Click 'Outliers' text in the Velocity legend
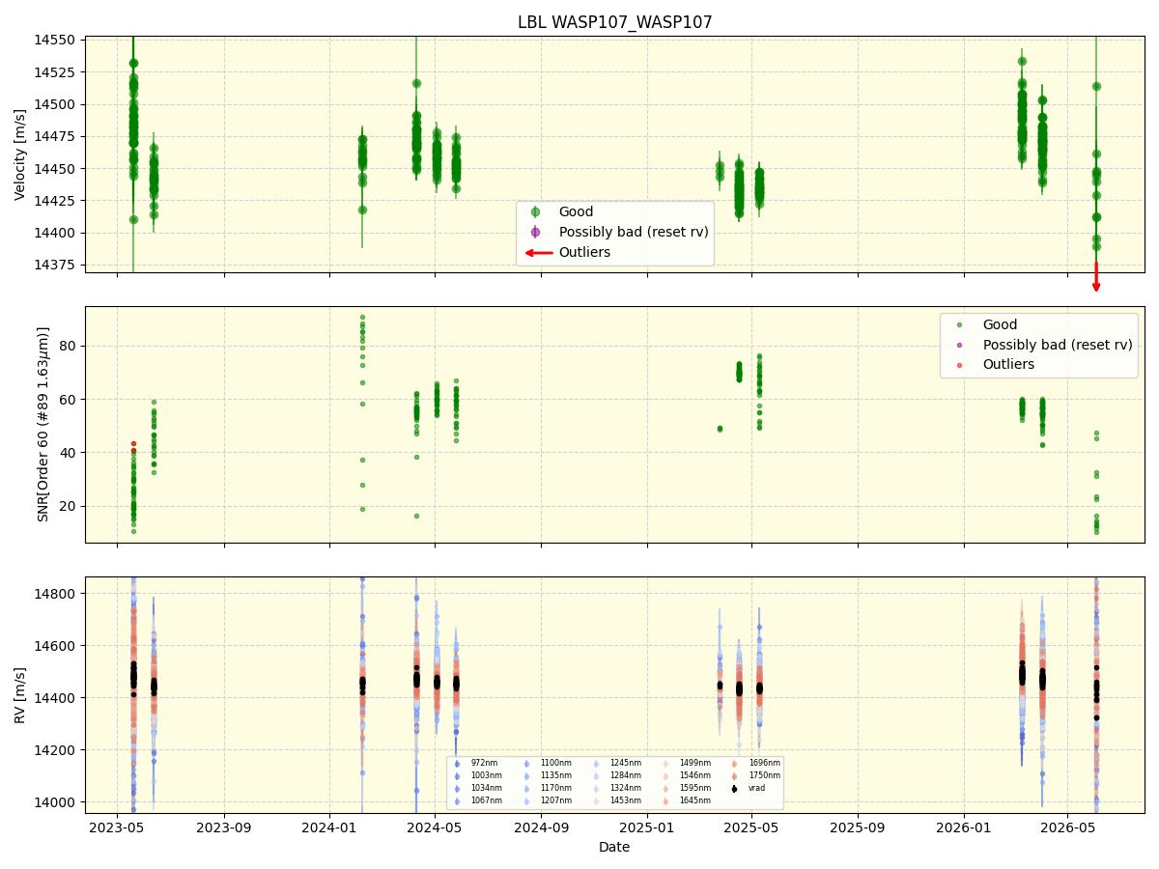 585,253
